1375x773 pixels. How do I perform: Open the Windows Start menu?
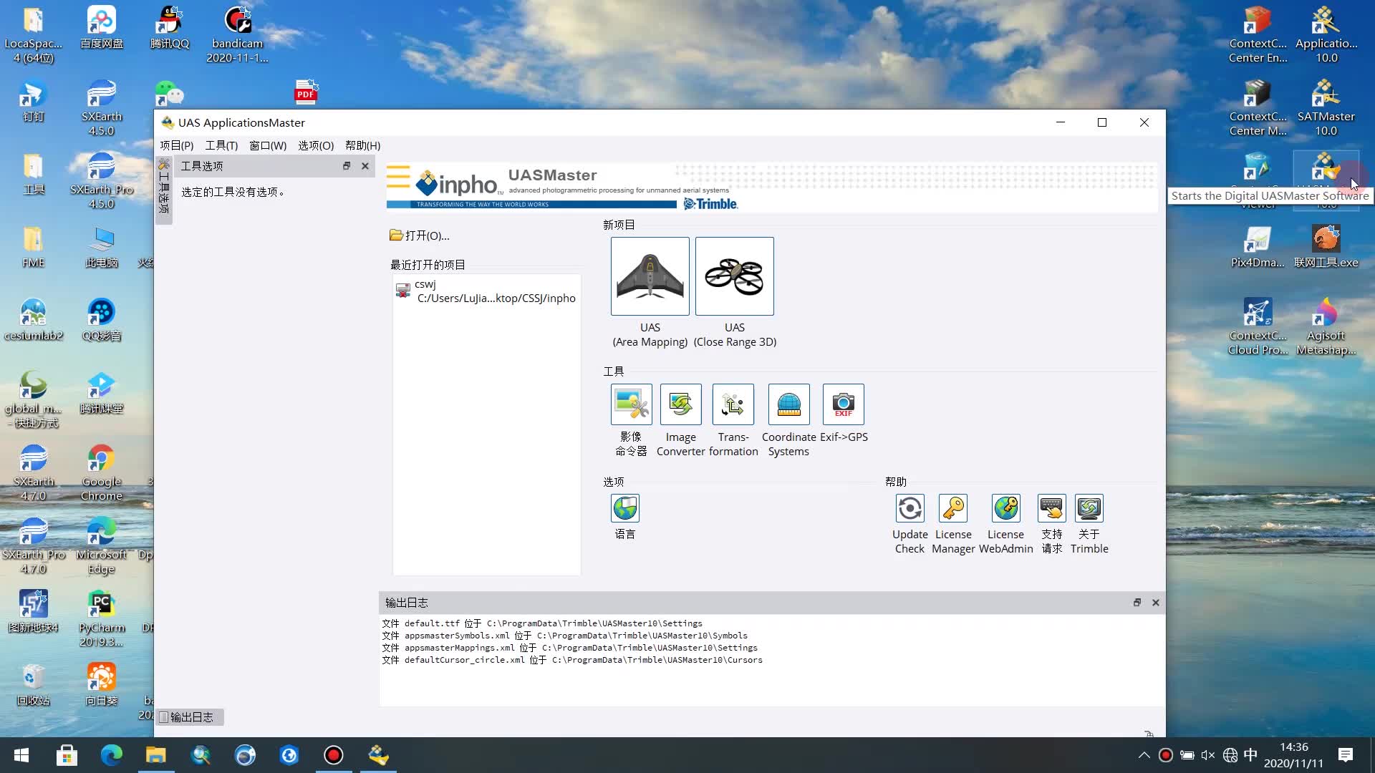click(21, 755)
